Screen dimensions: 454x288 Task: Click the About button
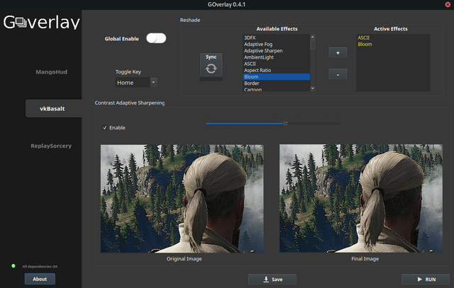(40, 279)
